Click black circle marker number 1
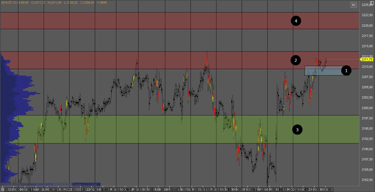 (346, 71)
